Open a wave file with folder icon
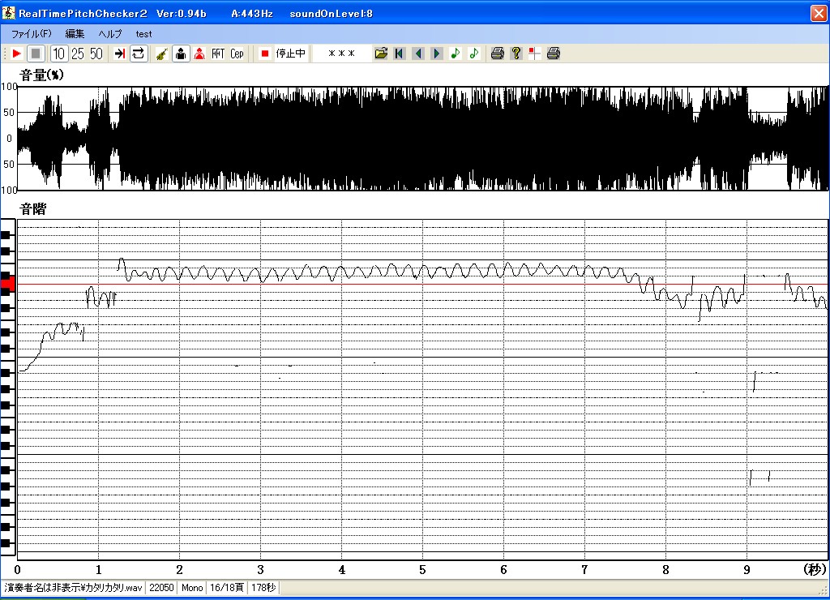830x600 pixels. pos(381,54)
